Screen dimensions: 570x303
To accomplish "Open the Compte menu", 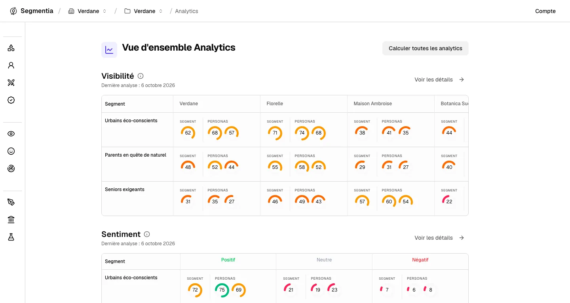I will coord(545,11).
